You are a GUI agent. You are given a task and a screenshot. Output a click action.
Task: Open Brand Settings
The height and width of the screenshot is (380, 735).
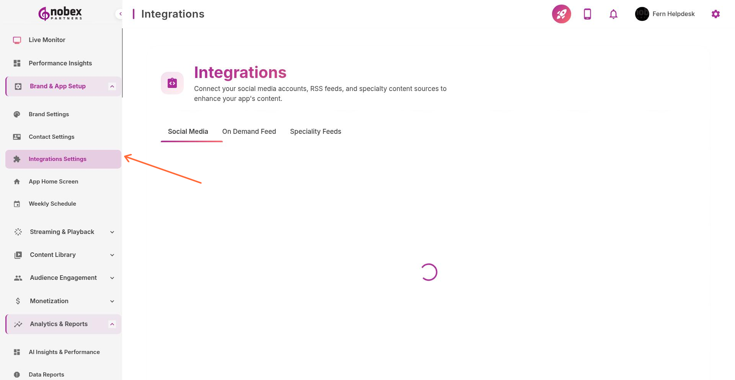(x=49, y=114)
